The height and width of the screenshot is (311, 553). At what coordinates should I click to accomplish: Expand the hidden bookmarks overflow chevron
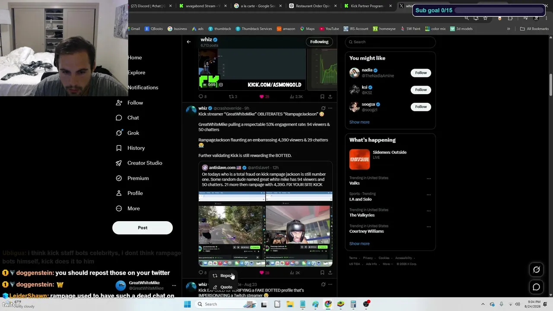[509, 29]
